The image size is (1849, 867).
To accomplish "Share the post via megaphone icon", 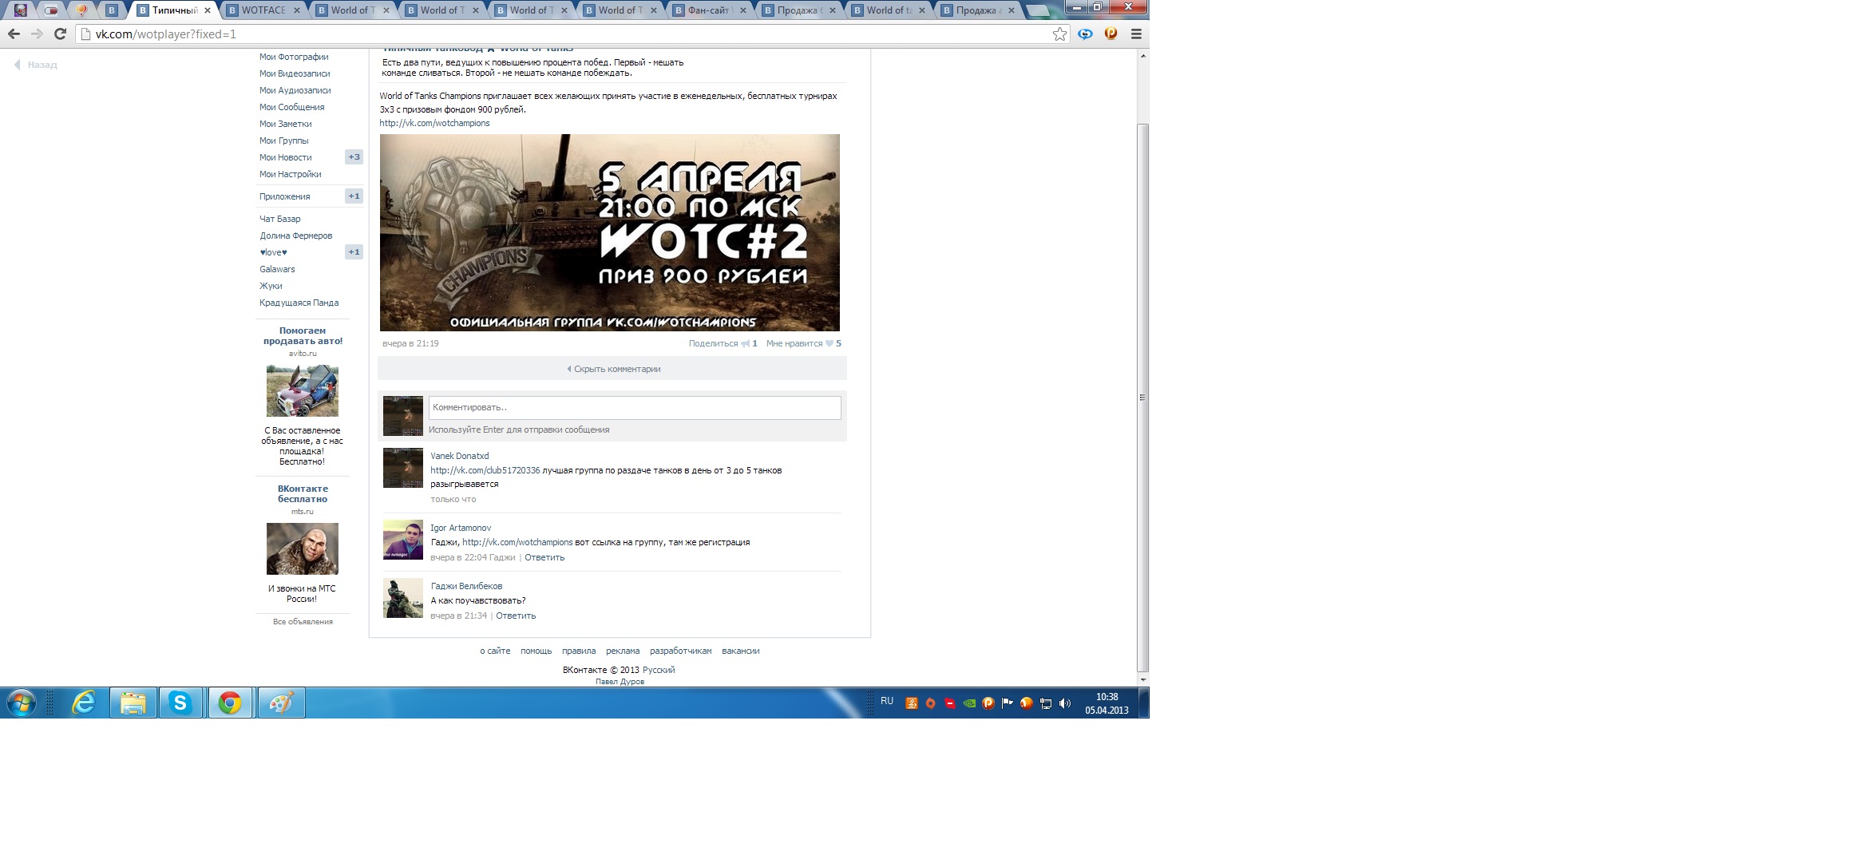I will click(745, 344).
